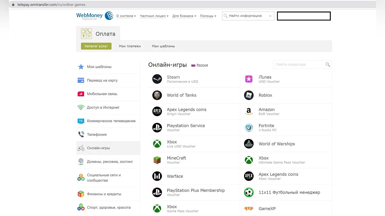The height and width of the screenshot is (216, 385).
Task: Click the Warface logo icon
Action: 157,176
